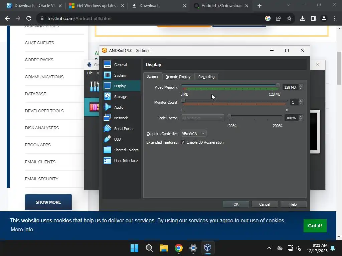Click the browser address bar URL
The width and height of the screenshot is (342, 256).
(x=79, y=19)
